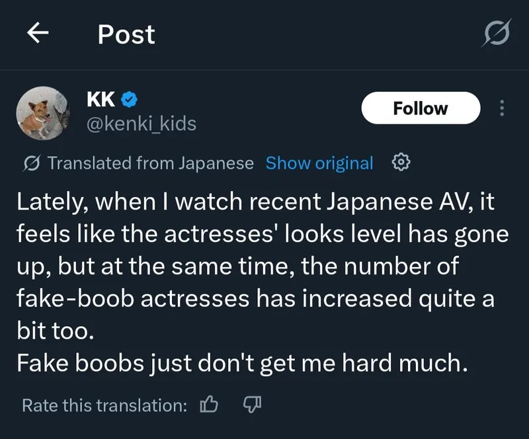
Task: Click the blue verified badge beside KK
Action: click(130, 100)
